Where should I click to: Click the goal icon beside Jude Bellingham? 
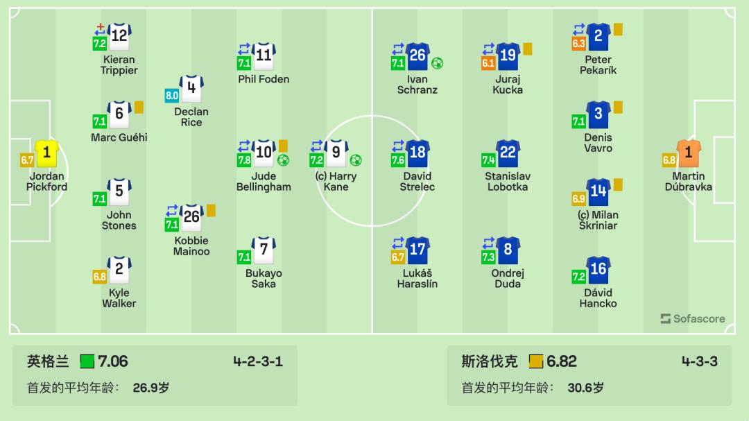(x=283, y=160)
